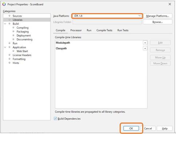Select the Web Start category
The image size is (176, 144).
[22, 51]
